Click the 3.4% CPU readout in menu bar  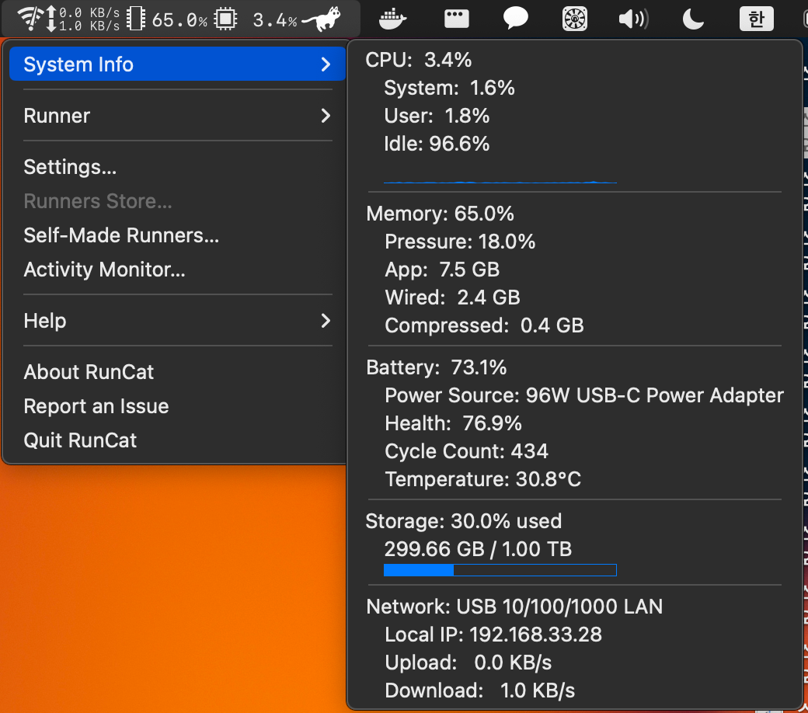[275, 19]
